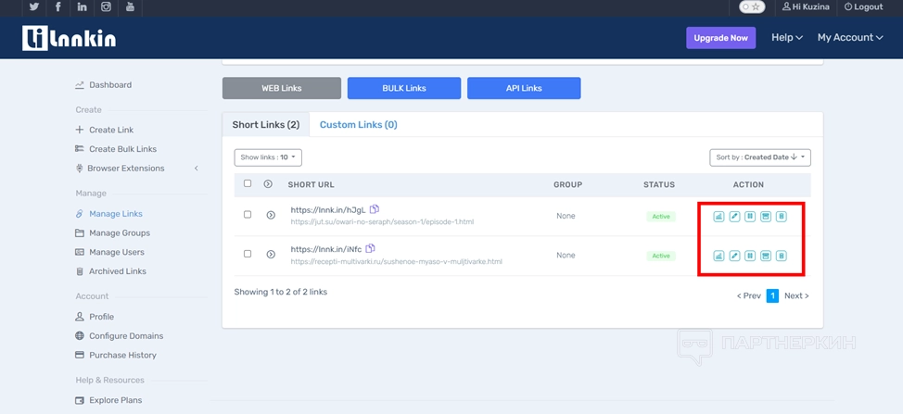Screen dimensions: 903x414
Task: Collapse Browser Extensions sidebar arrow
Action: coord(196,169)
